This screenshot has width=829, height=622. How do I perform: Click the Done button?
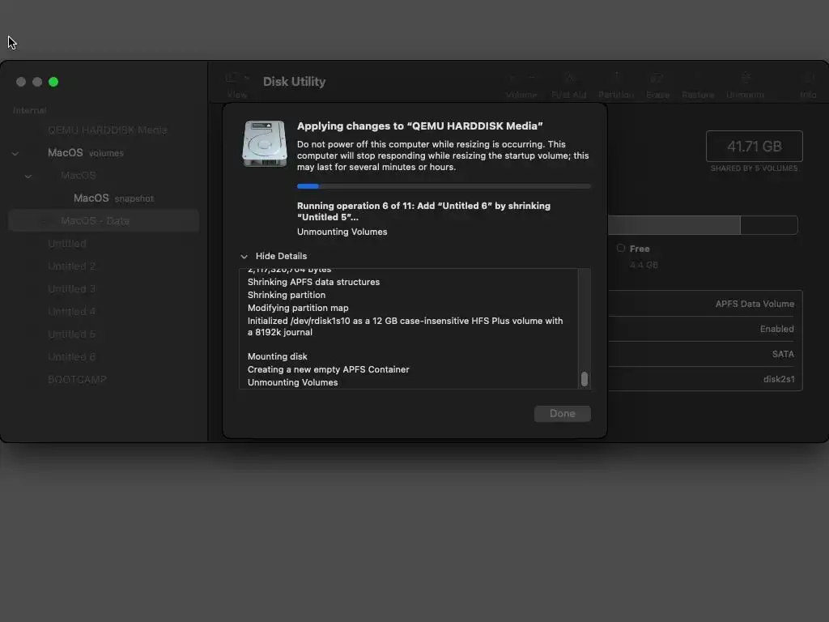[x=563, y=414]
